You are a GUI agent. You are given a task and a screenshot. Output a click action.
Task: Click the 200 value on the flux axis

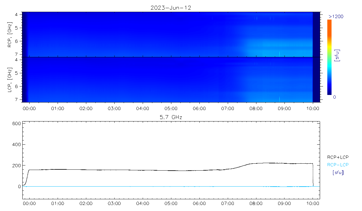pos(17,165)
